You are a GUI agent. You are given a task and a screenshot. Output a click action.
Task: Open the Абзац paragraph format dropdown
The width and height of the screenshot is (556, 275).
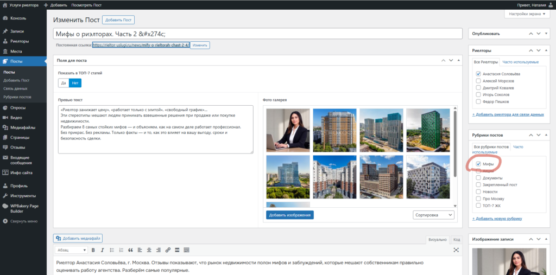pyautogui.click(x=71, y=250)
